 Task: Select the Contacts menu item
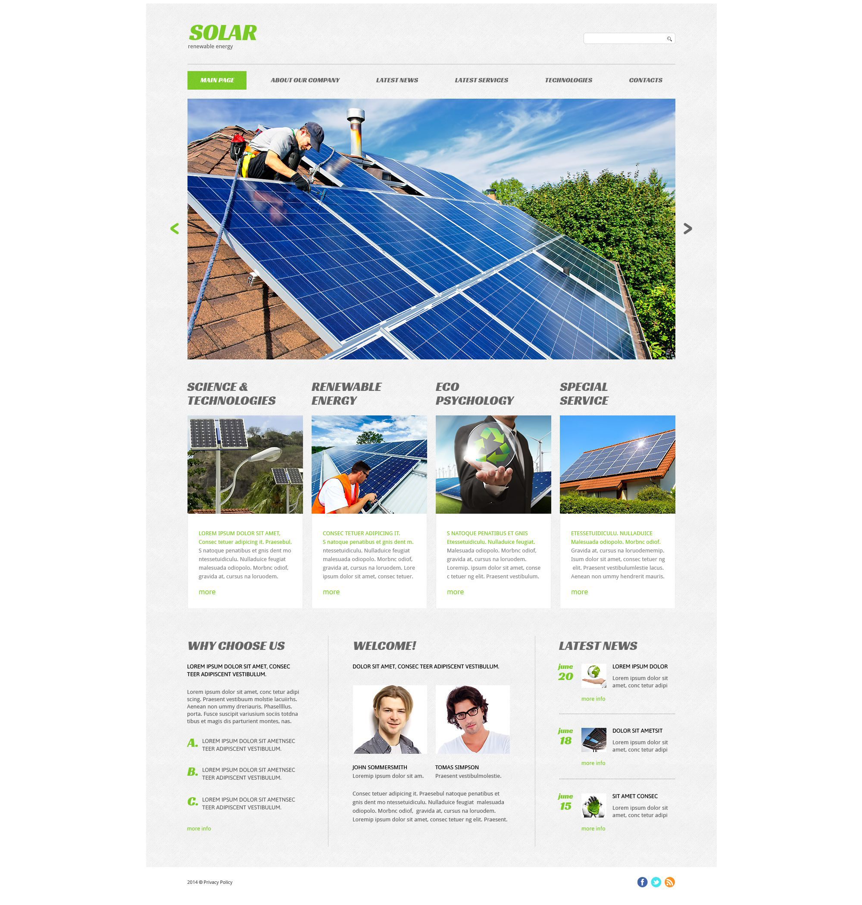646,80
